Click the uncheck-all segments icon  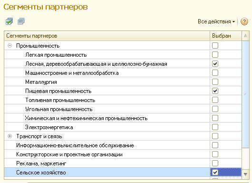21,21
